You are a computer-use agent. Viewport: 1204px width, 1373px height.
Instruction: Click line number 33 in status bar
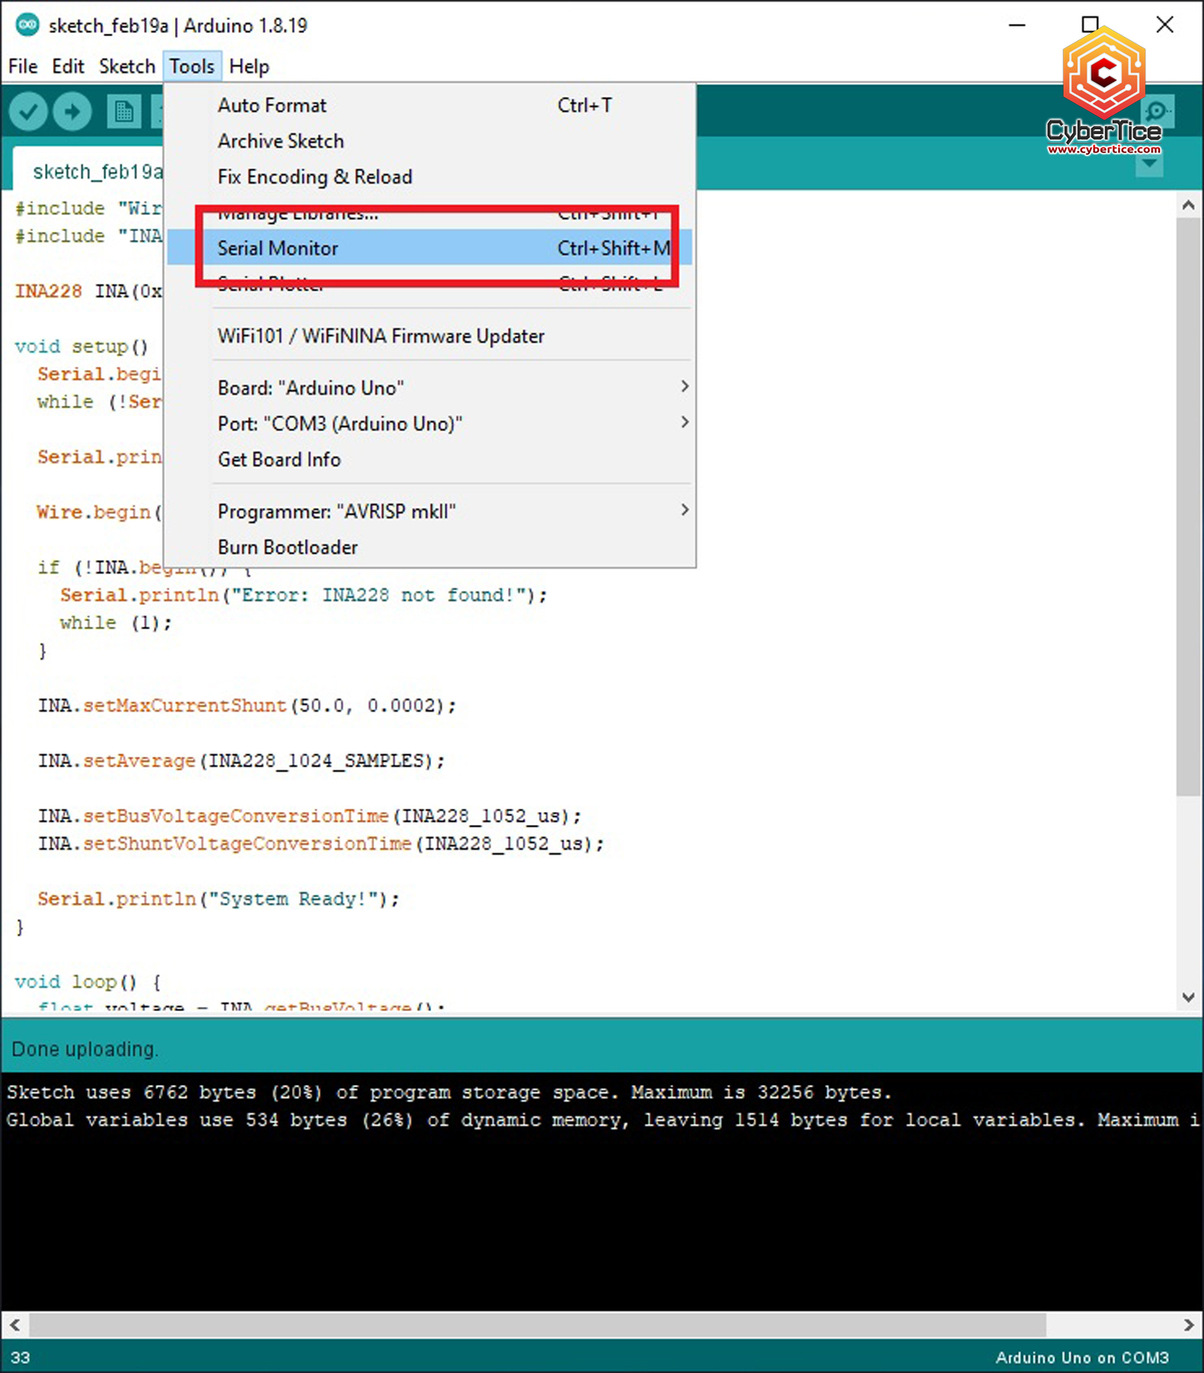[20, 1357]
